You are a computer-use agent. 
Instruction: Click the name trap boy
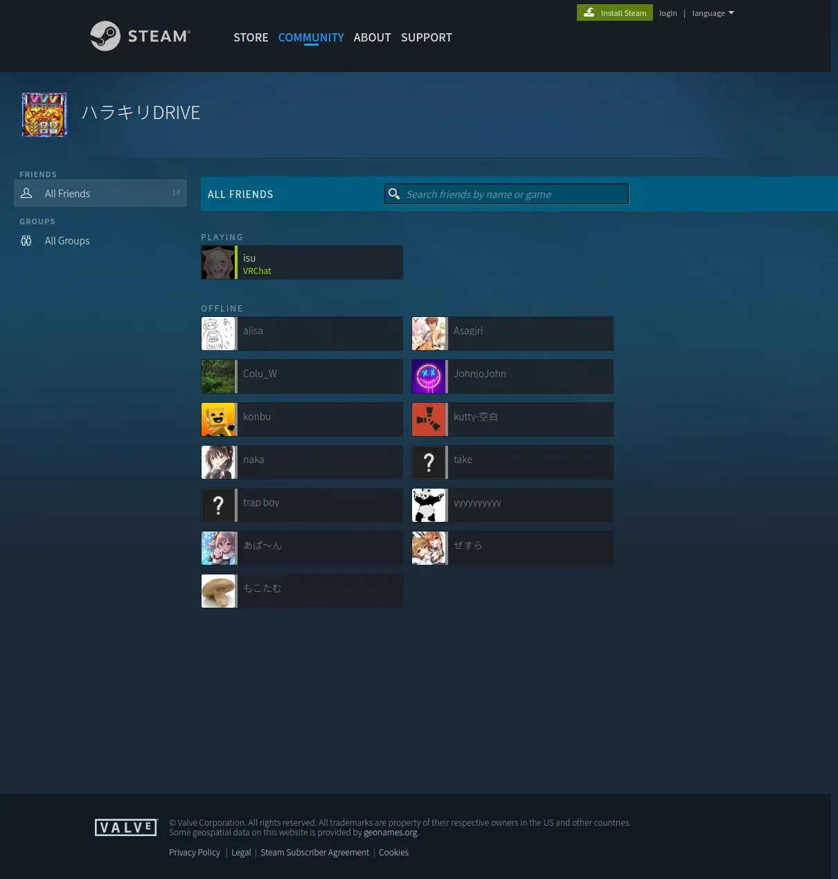(261, 502)
